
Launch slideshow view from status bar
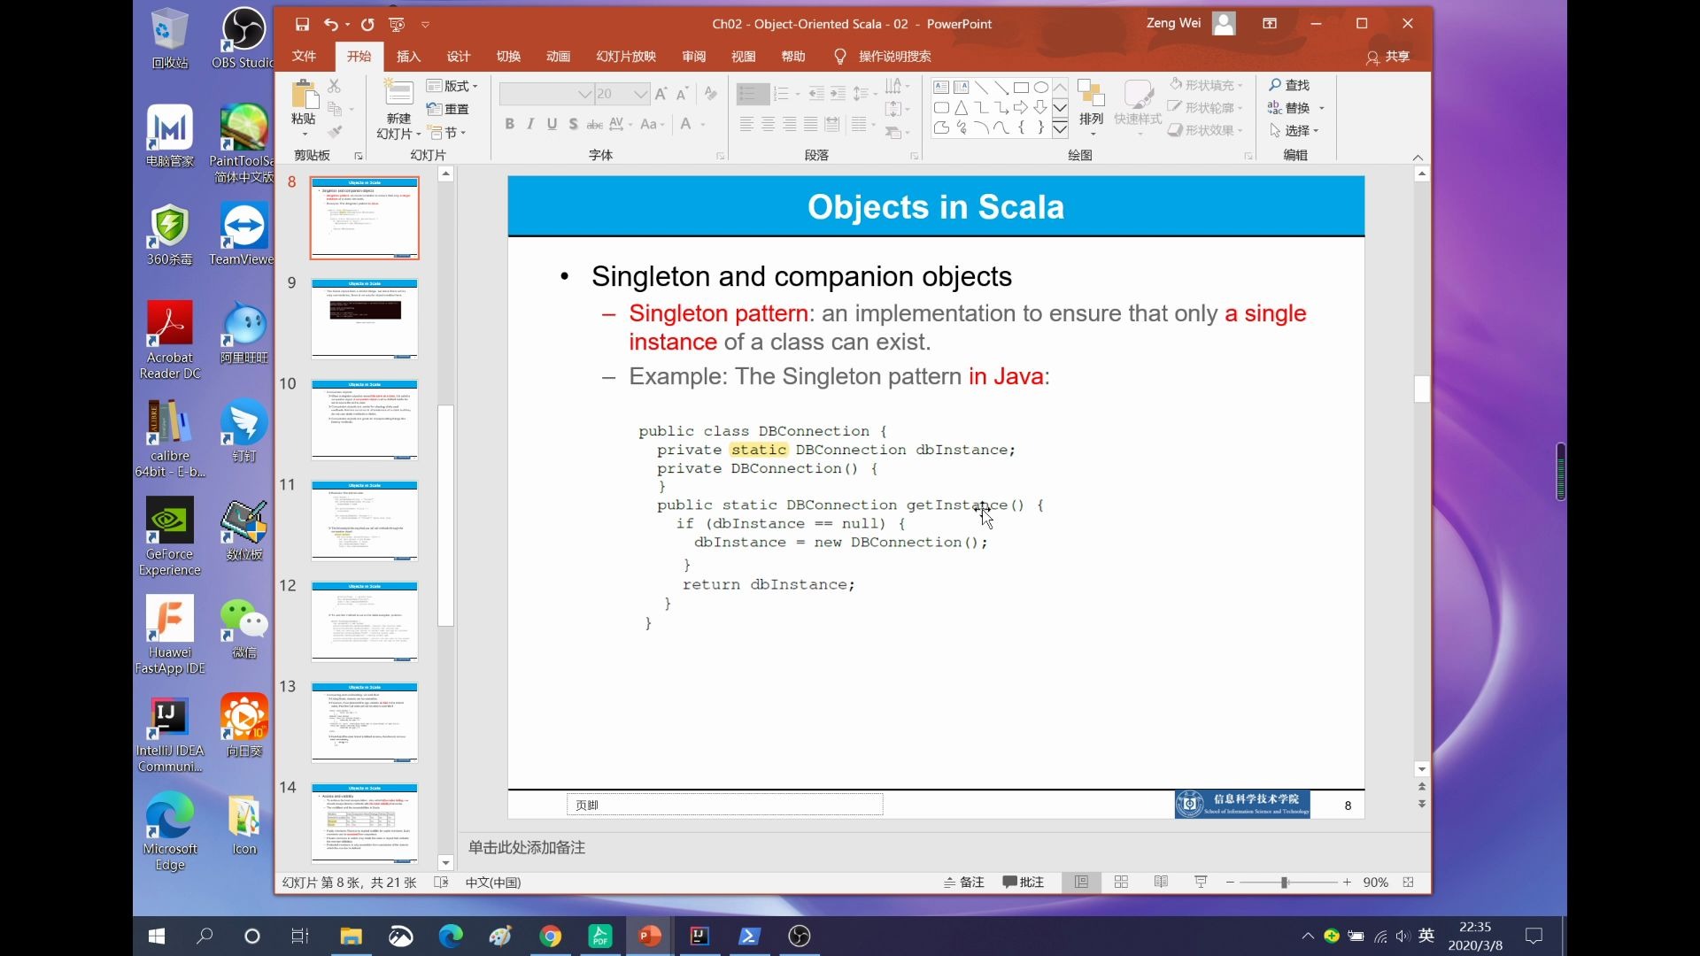(1201, 883)
